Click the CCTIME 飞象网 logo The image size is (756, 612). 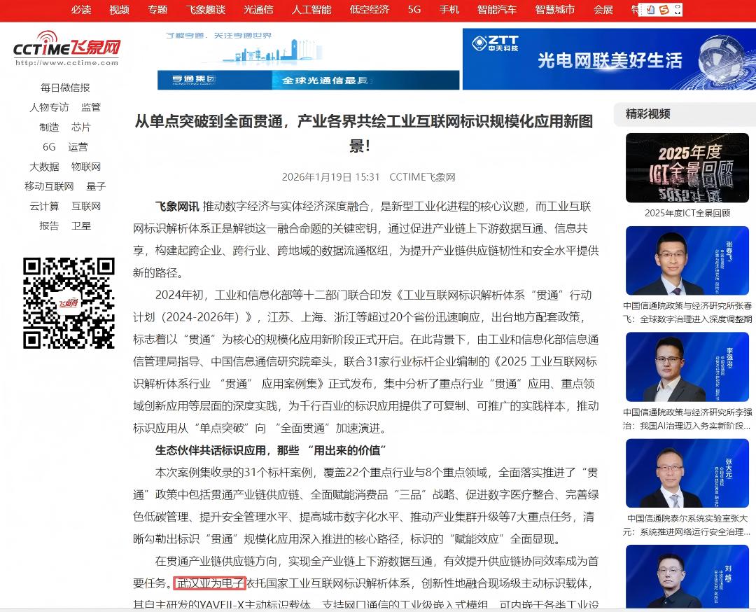point(67,48)
